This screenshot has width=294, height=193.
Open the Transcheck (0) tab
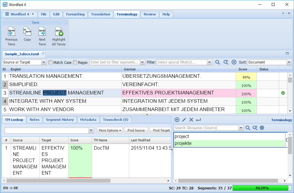pos(116,120)
